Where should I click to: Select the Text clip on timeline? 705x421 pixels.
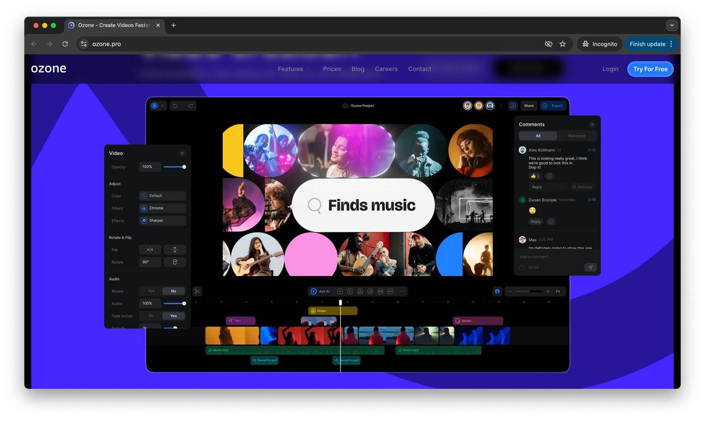[240, 321]
